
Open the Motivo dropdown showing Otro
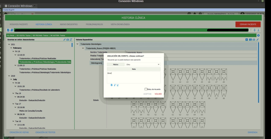[143, 64]
